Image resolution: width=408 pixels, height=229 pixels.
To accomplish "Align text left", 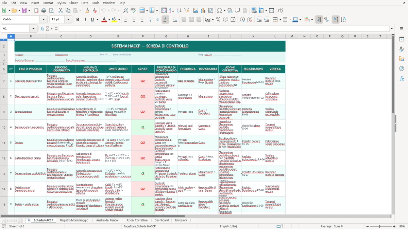I will (x=126, y=20).
